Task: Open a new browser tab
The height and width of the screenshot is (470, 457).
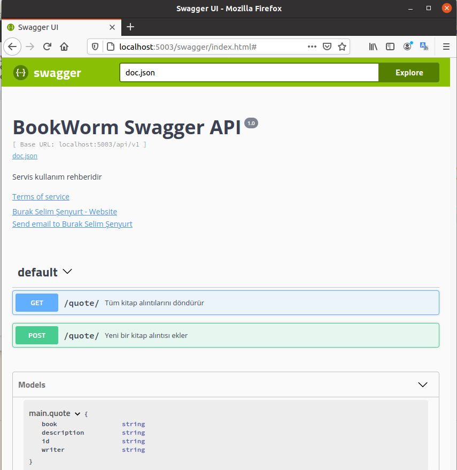Action: pyautogui.click(x=130, y=27)
